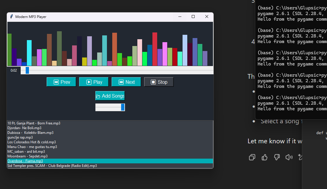327x189 pixels.
Task: Select Manu Chao - me gustas tu.mp3
Action: [32, 147]
